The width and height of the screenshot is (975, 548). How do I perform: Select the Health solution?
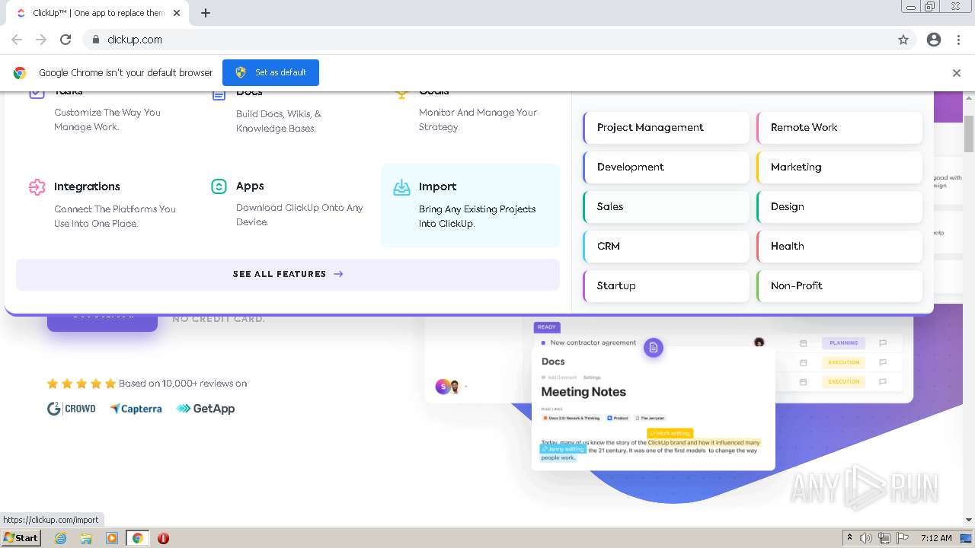coord(839,246)
